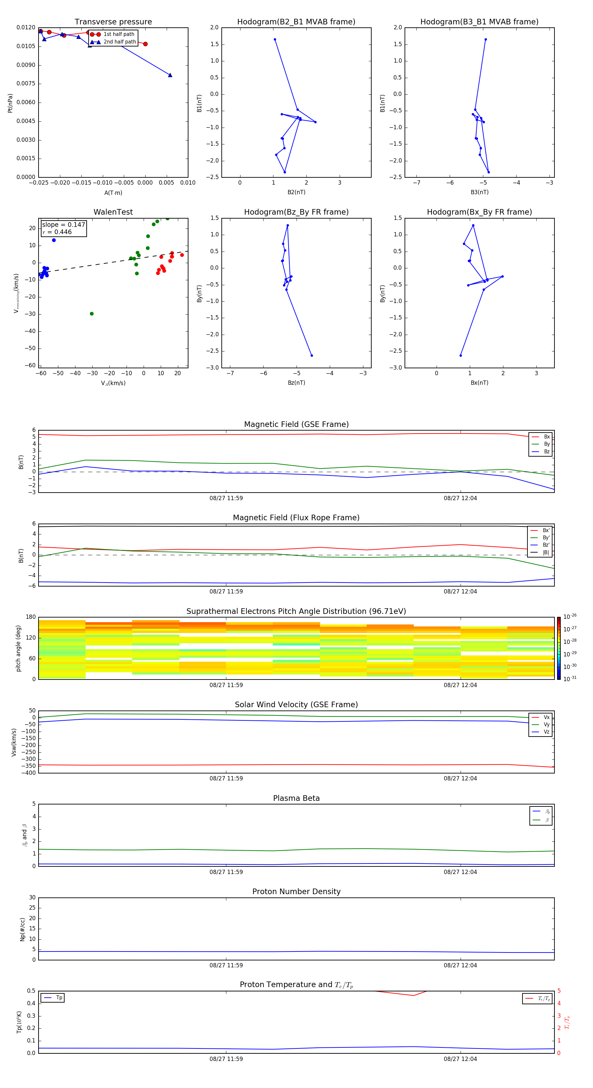
Task: Click the dashed fit line in WalenTest
Action: click(x=113, y=262)
